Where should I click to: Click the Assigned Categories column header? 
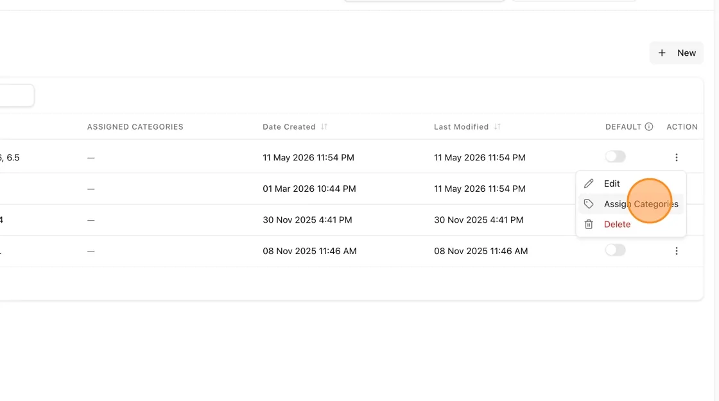tap(135, 127)
